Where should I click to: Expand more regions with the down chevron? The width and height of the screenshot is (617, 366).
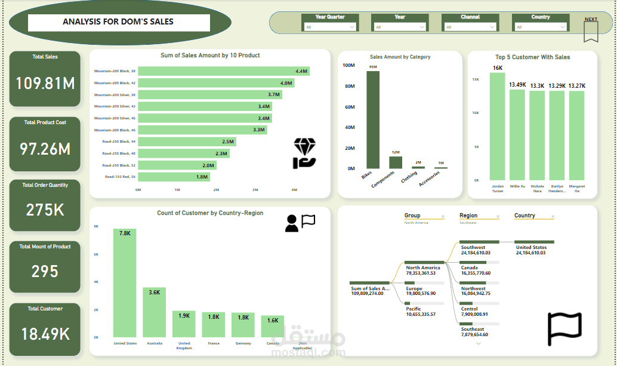479,343
